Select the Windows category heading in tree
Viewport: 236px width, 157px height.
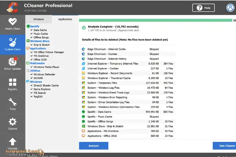pos(36,82)
